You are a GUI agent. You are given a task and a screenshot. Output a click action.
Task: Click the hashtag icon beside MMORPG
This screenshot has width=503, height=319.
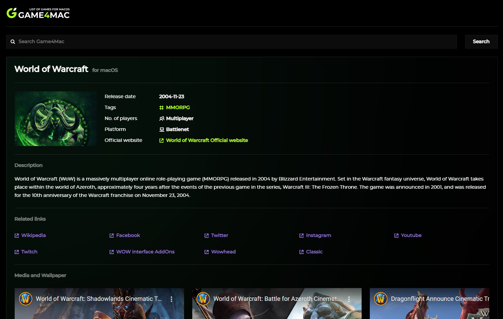coord(162,107)
